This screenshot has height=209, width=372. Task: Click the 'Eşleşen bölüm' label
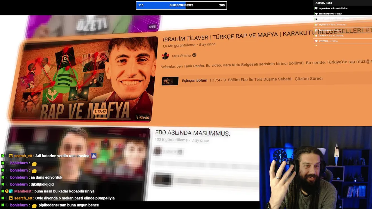tap(194, 80)
